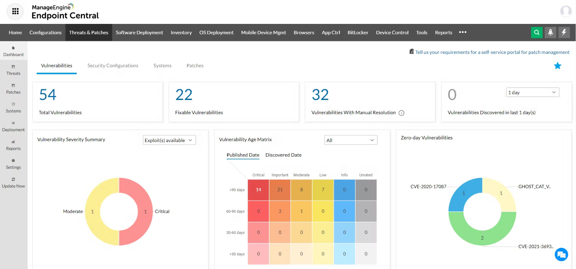
Task: Click the 0 vulnerabilities discovered count
Action: pyautogui.click(x=452, y=95)
